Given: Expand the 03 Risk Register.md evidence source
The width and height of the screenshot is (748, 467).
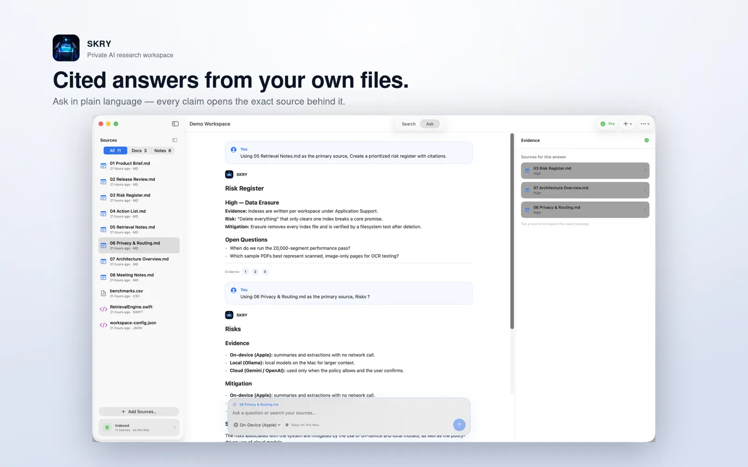Looking at the screenshot, I should point(585,170).
